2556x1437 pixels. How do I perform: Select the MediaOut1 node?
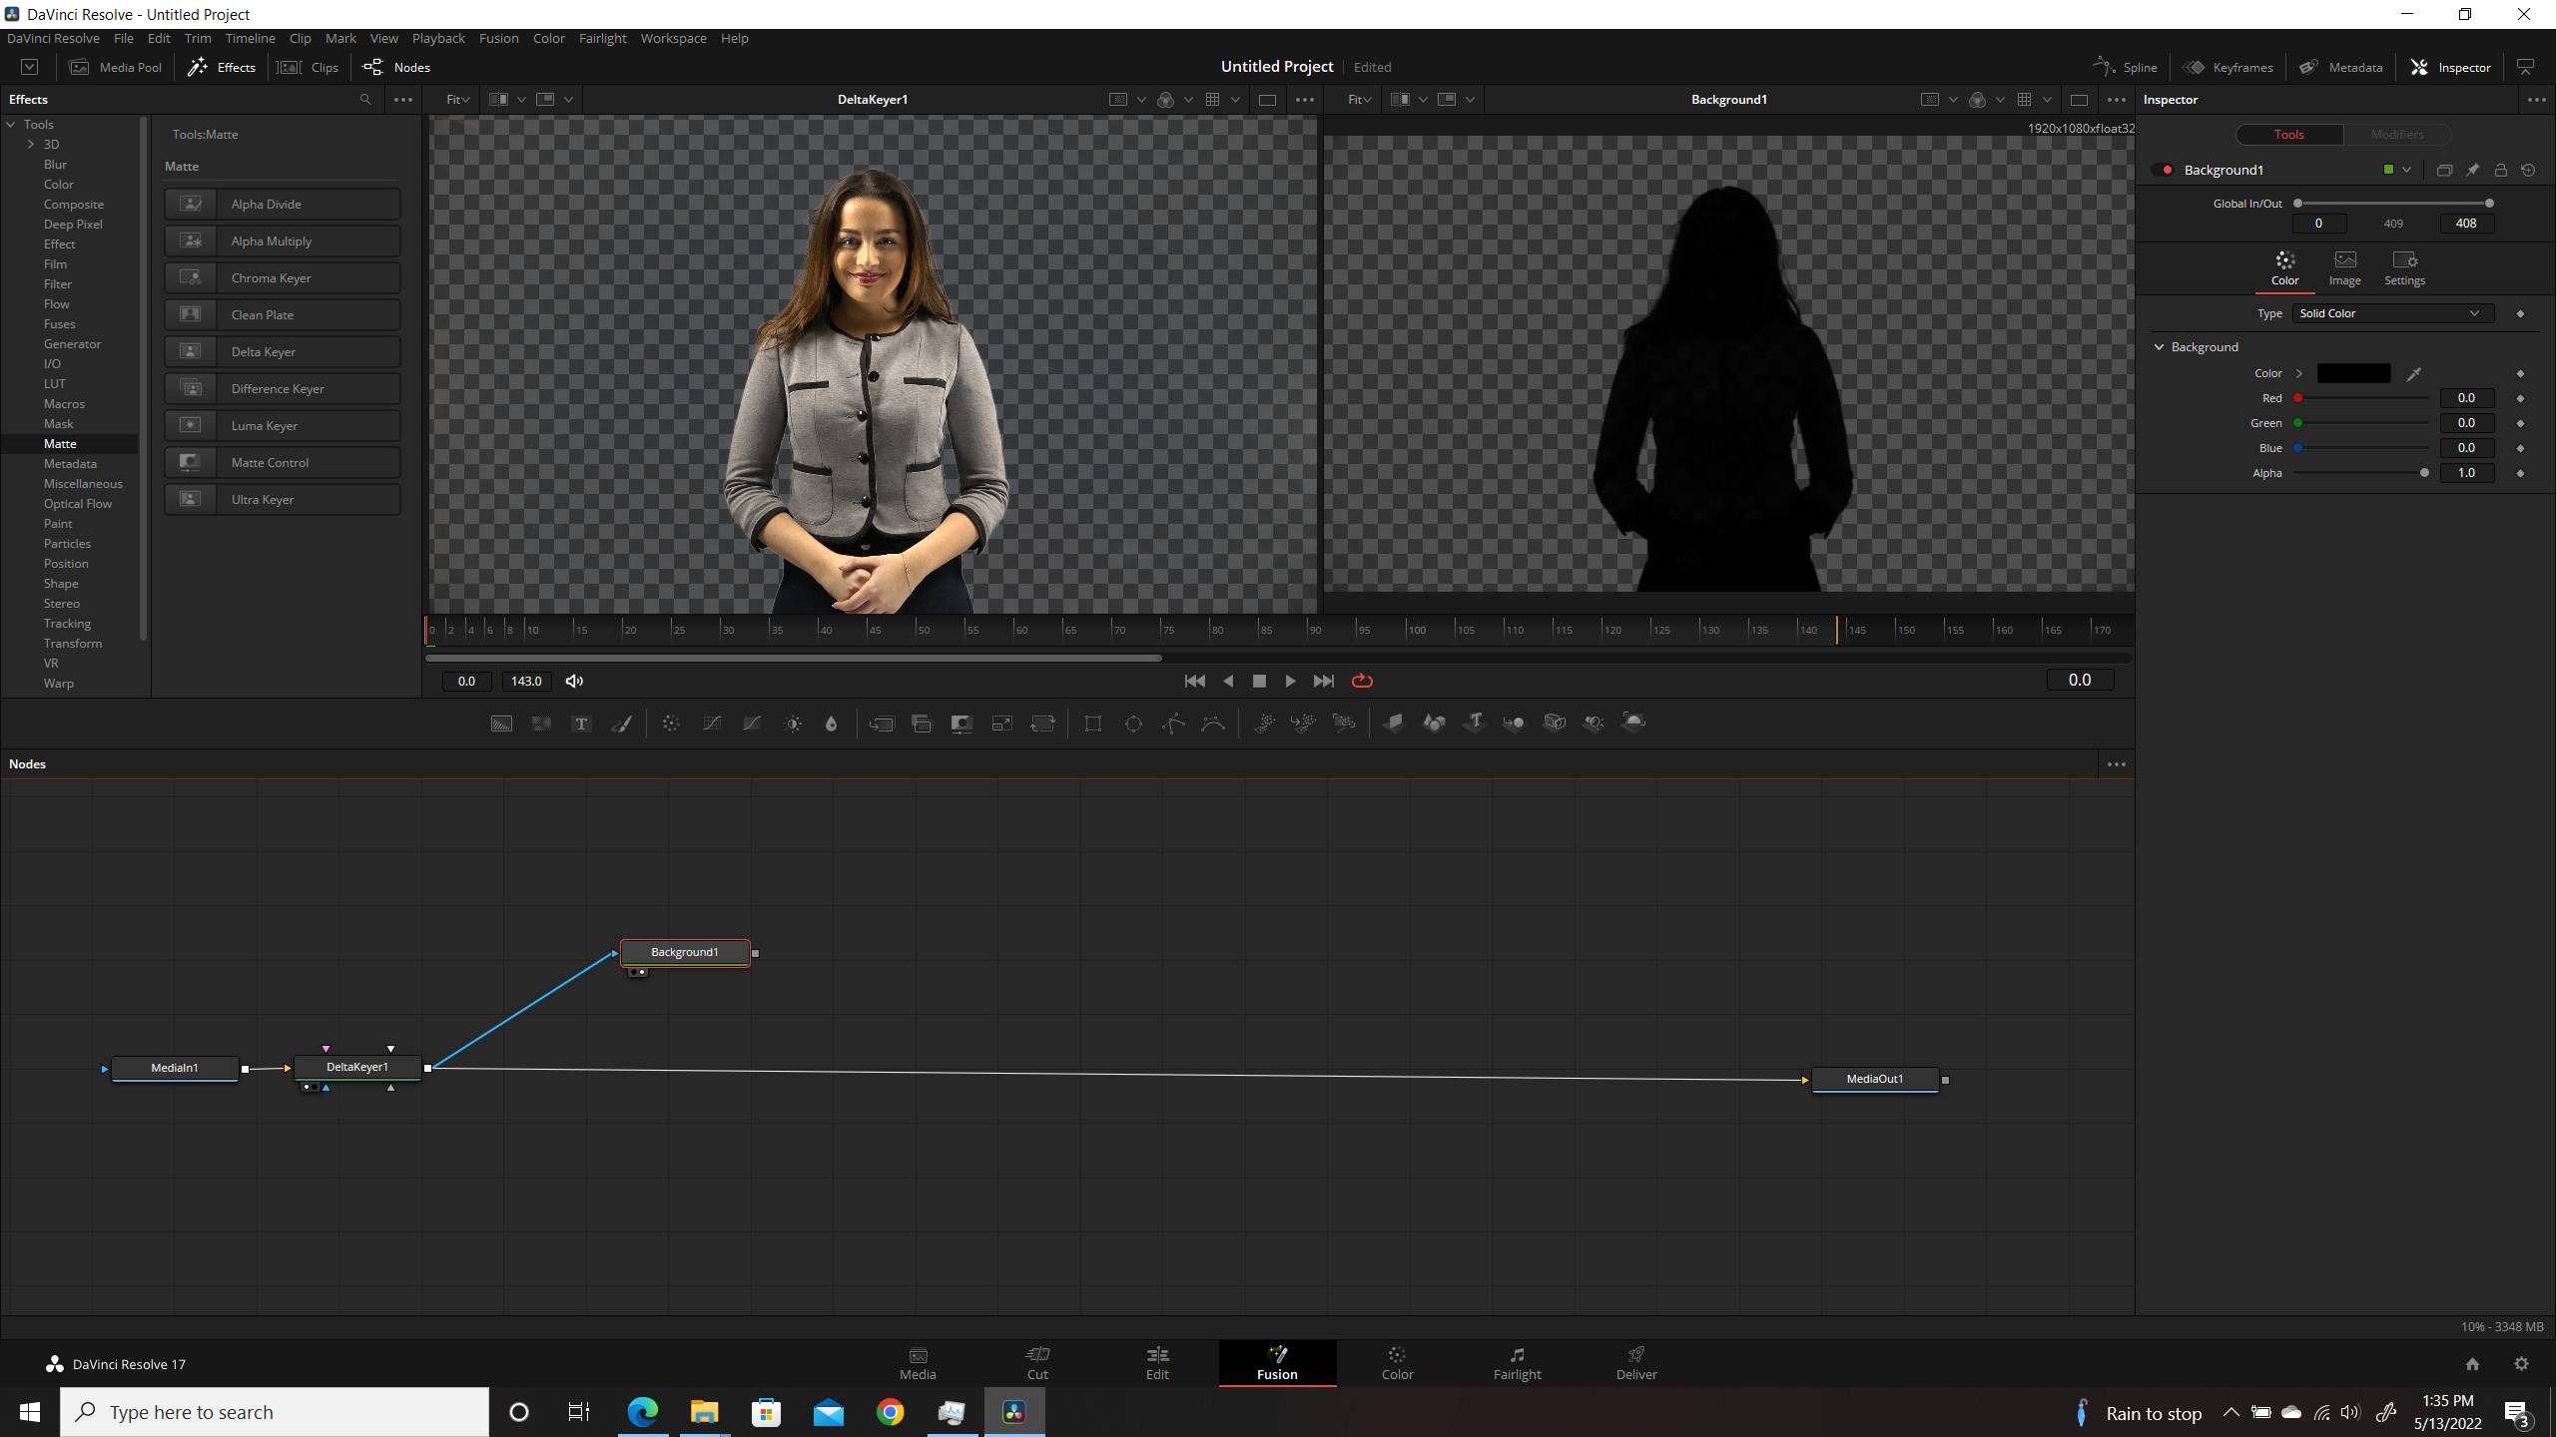tap(1874, 1079)
